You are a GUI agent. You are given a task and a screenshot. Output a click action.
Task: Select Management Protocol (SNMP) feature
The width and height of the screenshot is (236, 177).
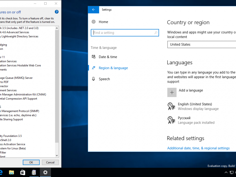[x=19, y=111]
